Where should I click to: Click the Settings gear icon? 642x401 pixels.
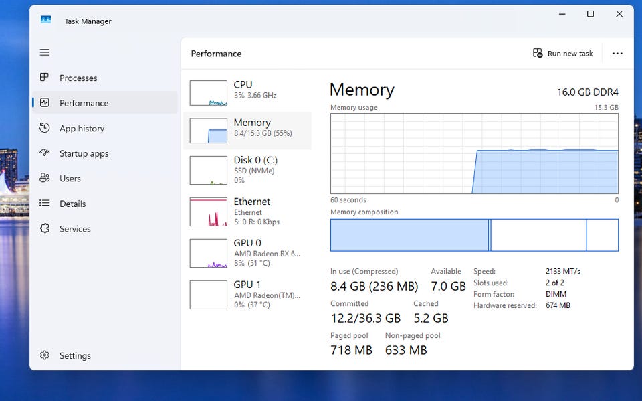(45, 355)
